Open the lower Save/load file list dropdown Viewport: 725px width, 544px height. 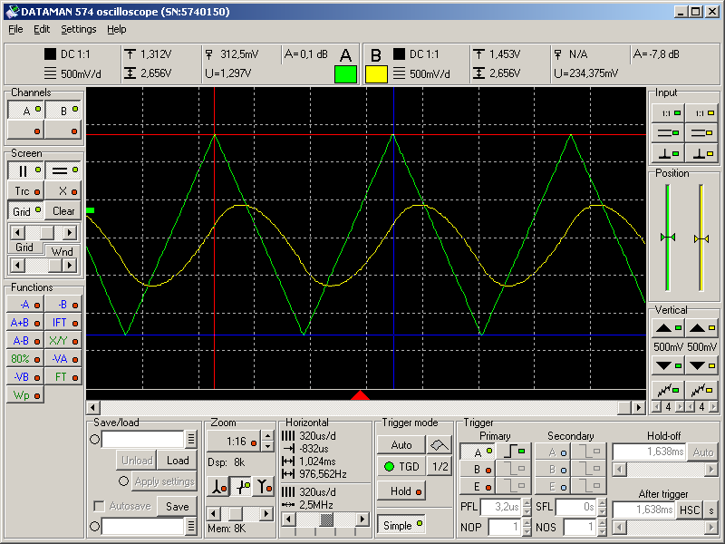click(x=191, y=527)
